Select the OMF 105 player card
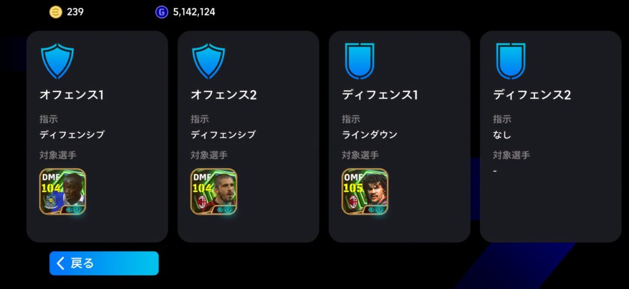 (x=365, y=191)
